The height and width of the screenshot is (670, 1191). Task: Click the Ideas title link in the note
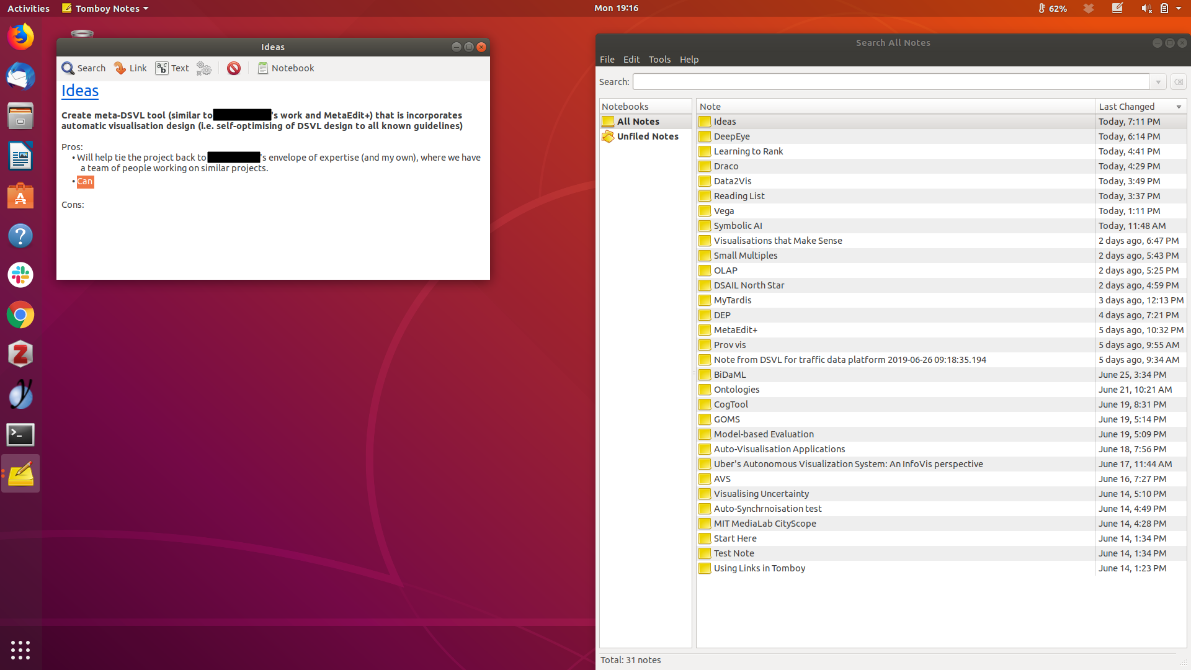click(80, 91)
